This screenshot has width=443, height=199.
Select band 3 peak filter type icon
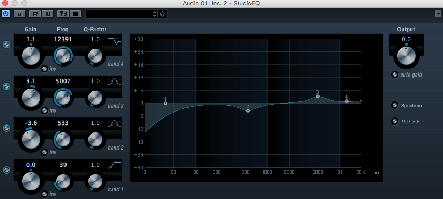coord(114,82)
